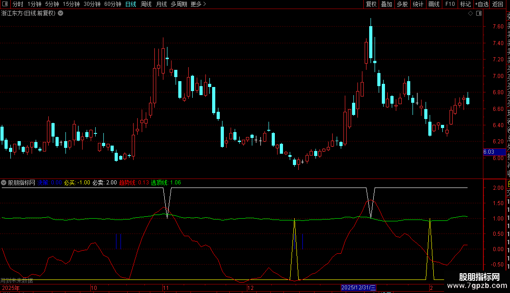Click the 必卖: 2.00 indicator label
The image size is (510, 293).
pos(104,183)
